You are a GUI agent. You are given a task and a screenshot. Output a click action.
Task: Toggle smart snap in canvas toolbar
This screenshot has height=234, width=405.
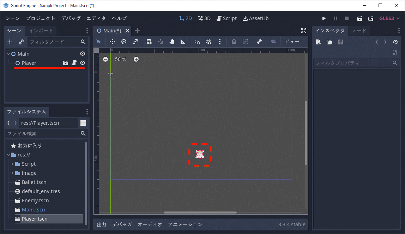(197, 42)
